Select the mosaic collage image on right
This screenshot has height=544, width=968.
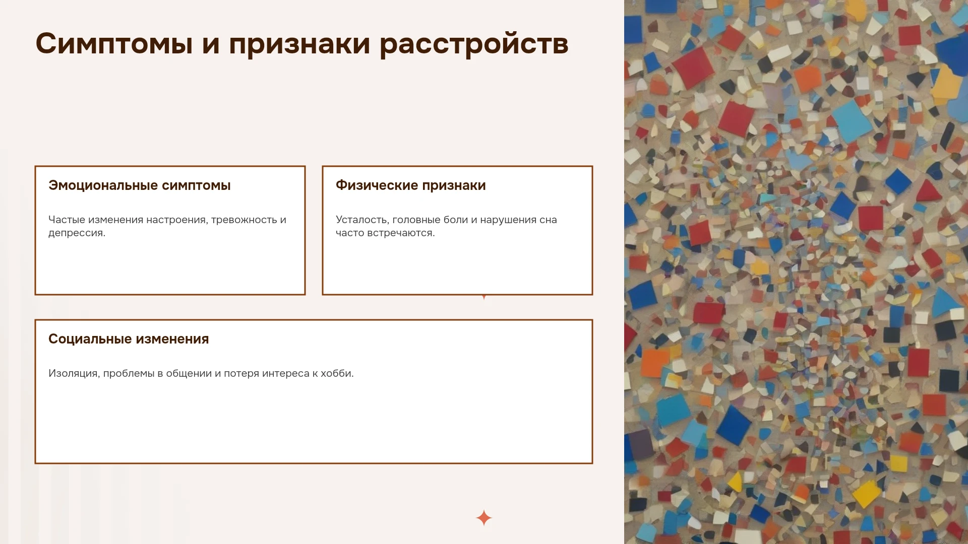pos(796,272)
